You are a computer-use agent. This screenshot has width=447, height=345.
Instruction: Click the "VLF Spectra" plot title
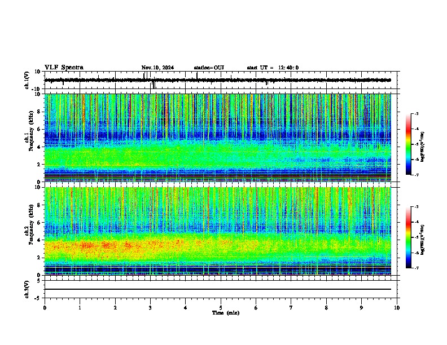click(64, 68)
